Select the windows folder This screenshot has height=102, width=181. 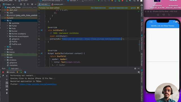[12, 60]
